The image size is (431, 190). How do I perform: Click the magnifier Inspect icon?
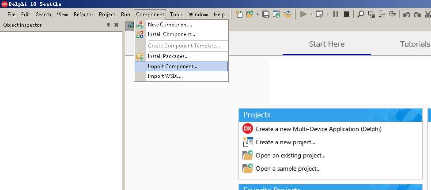click(x=360, y=14)
